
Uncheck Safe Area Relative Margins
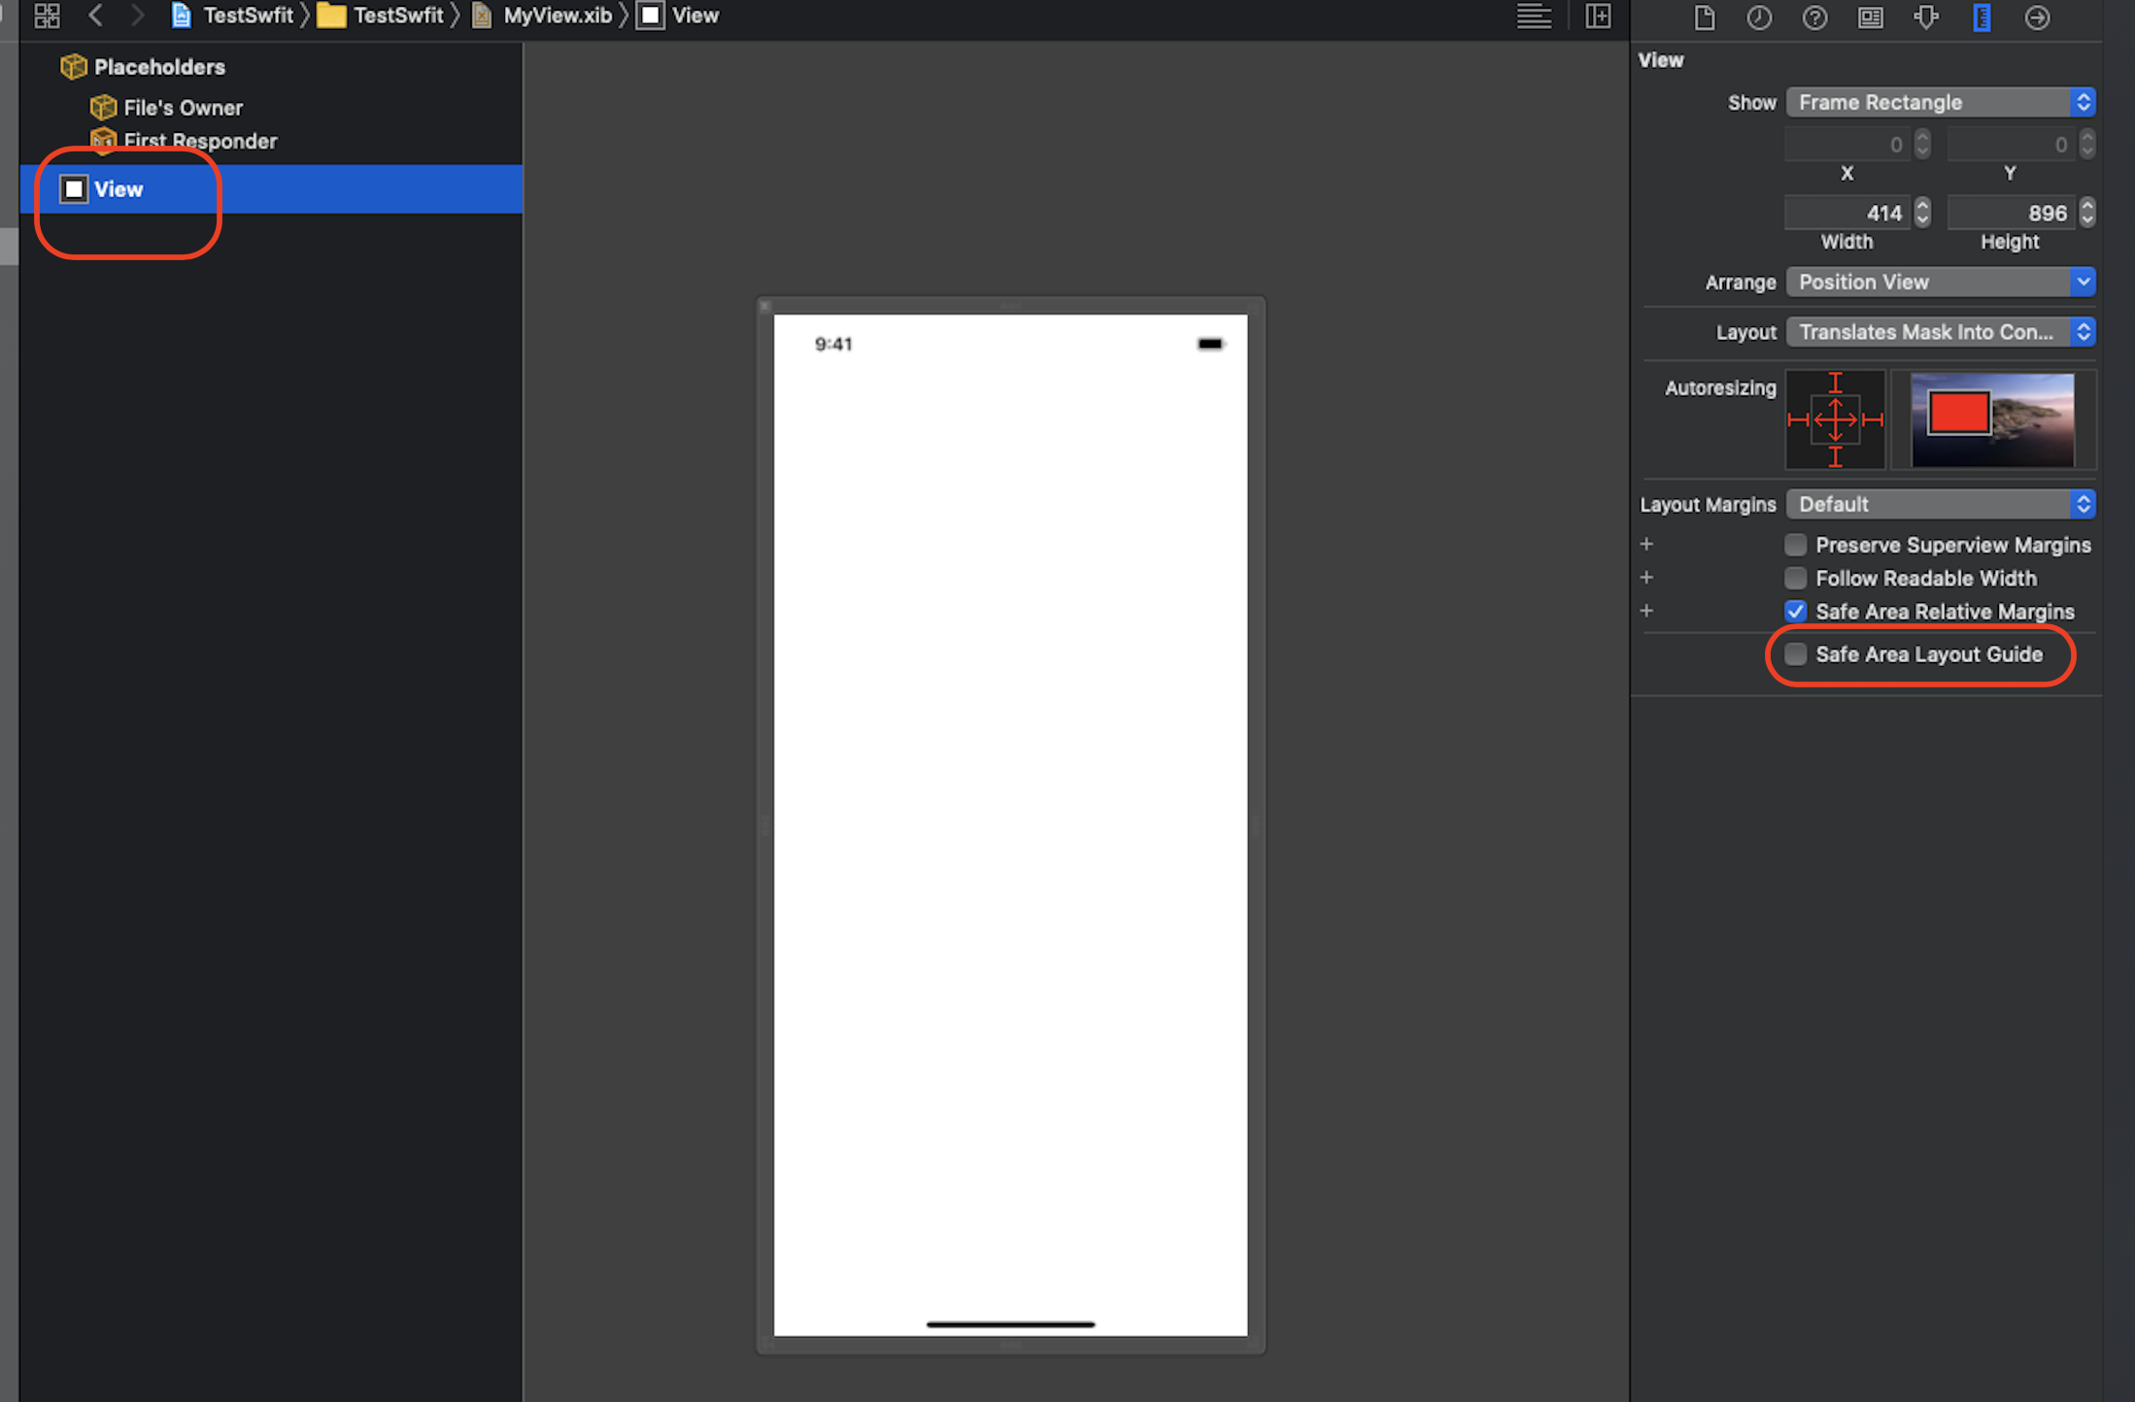tap(1795, 612)
